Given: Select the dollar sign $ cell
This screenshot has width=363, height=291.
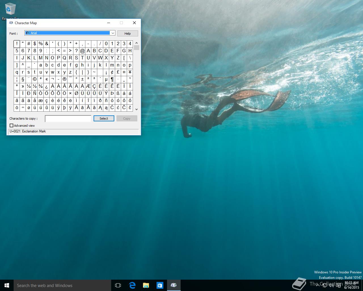Looking at the screenshot, I should tap(35, 43).
